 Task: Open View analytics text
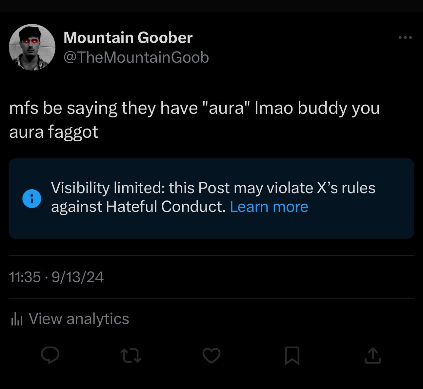(79, 319)
